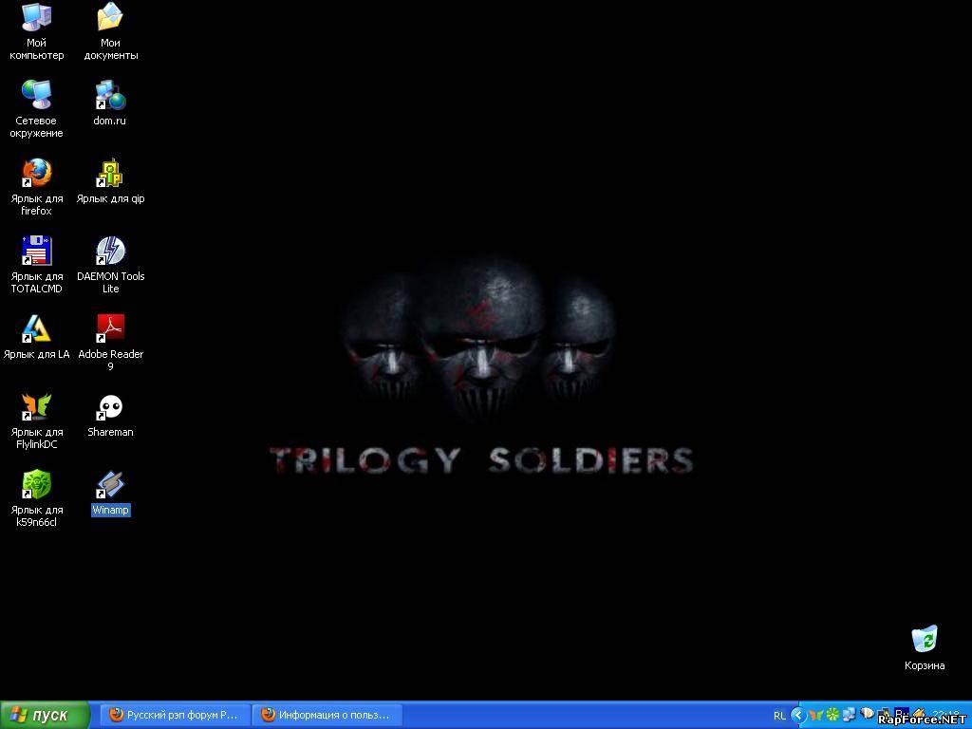Switch to the Информация о польз… Firefox window
Viewport: 972px width, 729px height.
coord(327,716)
